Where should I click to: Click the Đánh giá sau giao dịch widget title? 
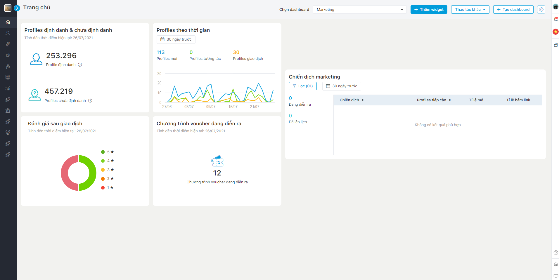pyautogui.click(x=55, y=124)
